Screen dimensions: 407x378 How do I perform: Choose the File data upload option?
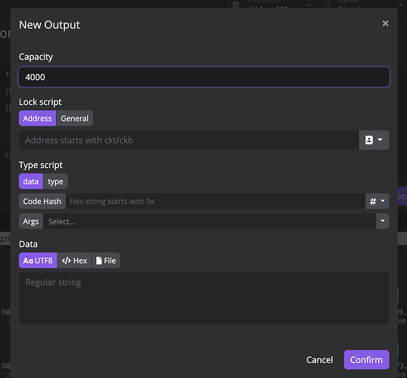coord(106,261)
